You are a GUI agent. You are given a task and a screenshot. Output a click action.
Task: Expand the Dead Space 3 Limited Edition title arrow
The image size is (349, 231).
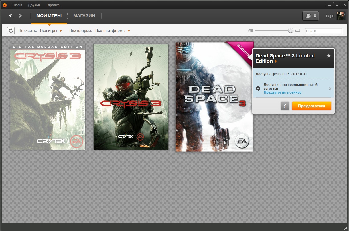tap(276, 61)
